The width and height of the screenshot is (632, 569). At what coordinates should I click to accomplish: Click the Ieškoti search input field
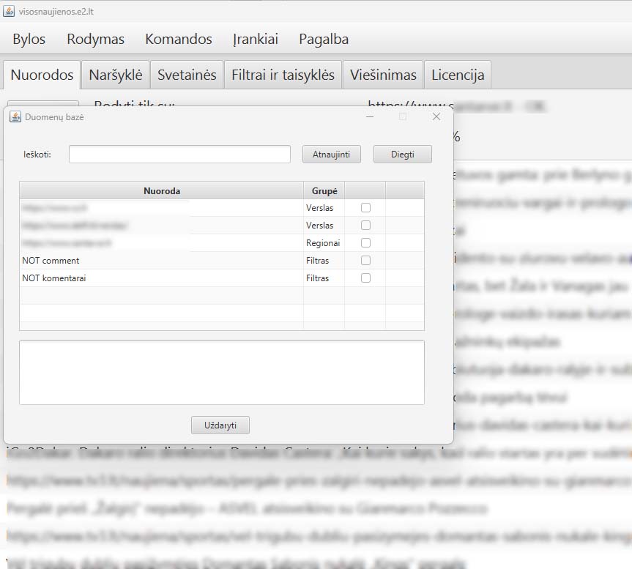[x=179, y=155]
